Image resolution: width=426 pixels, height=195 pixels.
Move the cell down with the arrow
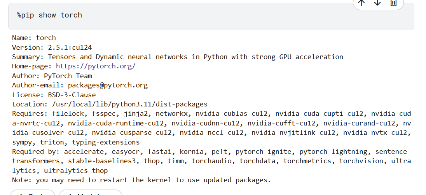tap(377, 3)
